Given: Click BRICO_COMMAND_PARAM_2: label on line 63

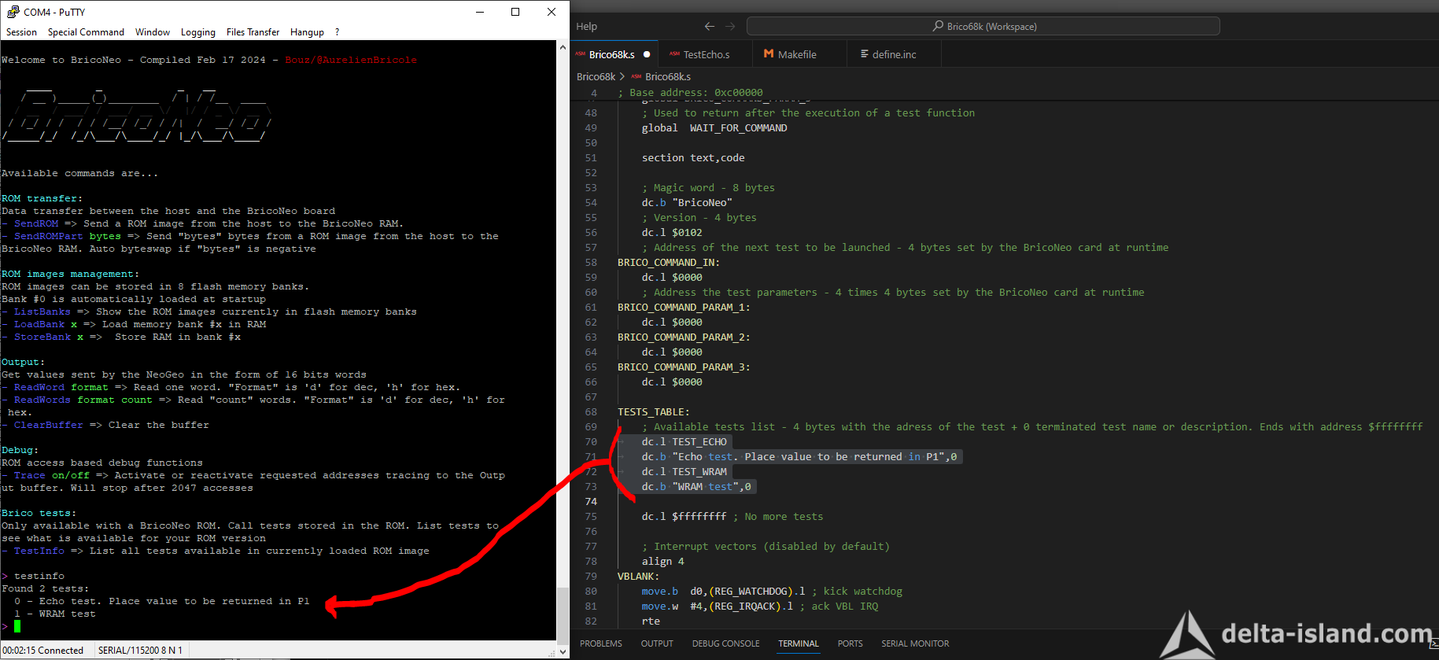Looking at the screenshot, I should [684, 337].
